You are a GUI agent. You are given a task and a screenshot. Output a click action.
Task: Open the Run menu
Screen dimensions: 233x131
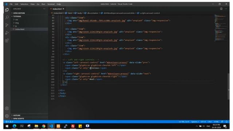click(43, 4)
